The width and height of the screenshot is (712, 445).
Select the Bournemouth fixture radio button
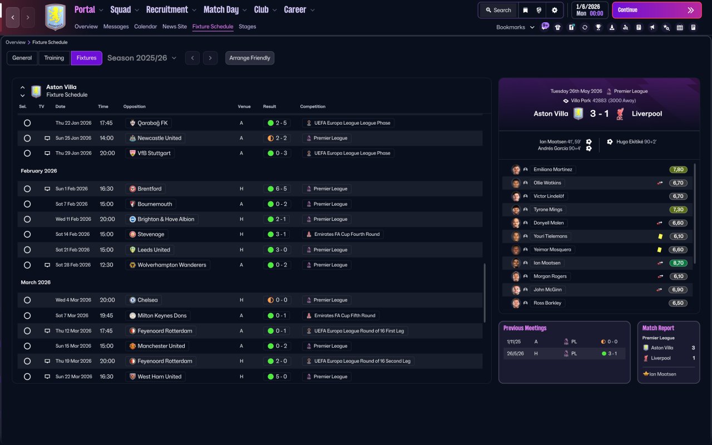click(27, 204)
